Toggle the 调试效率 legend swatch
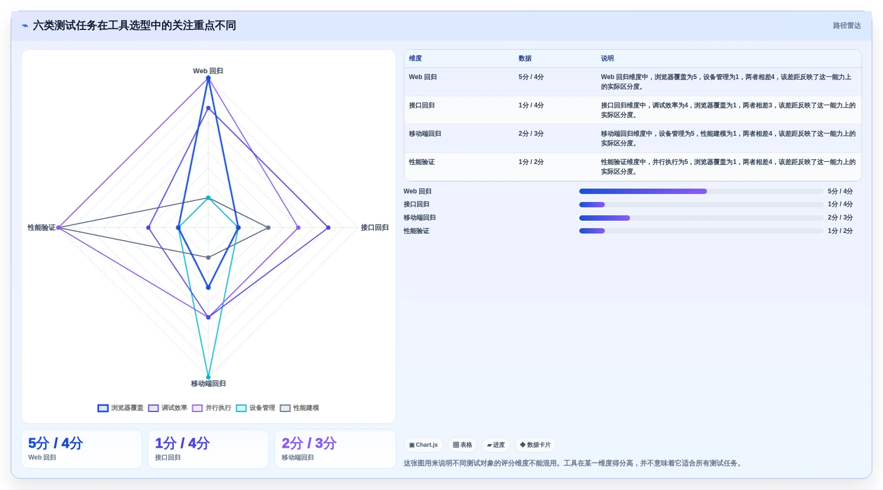The width and height of the screenshot is (883, 490). point(153,408)
